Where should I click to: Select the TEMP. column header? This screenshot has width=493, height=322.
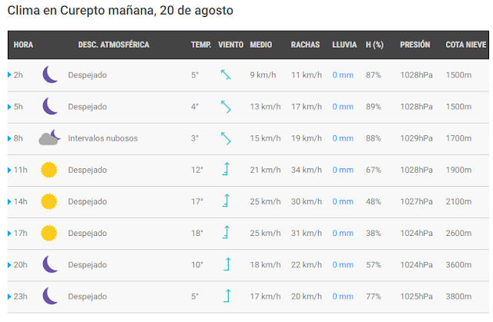pyautogui.click(x=201, y=45)
